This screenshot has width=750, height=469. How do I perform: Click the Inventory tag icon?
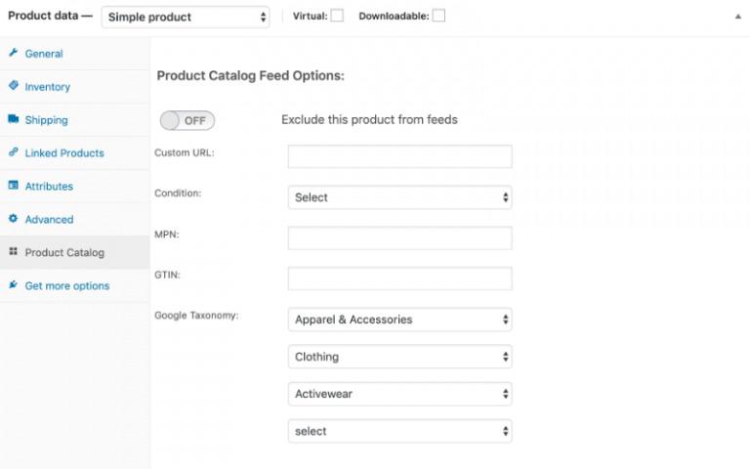pyautogui.click(x=13, y=86)
